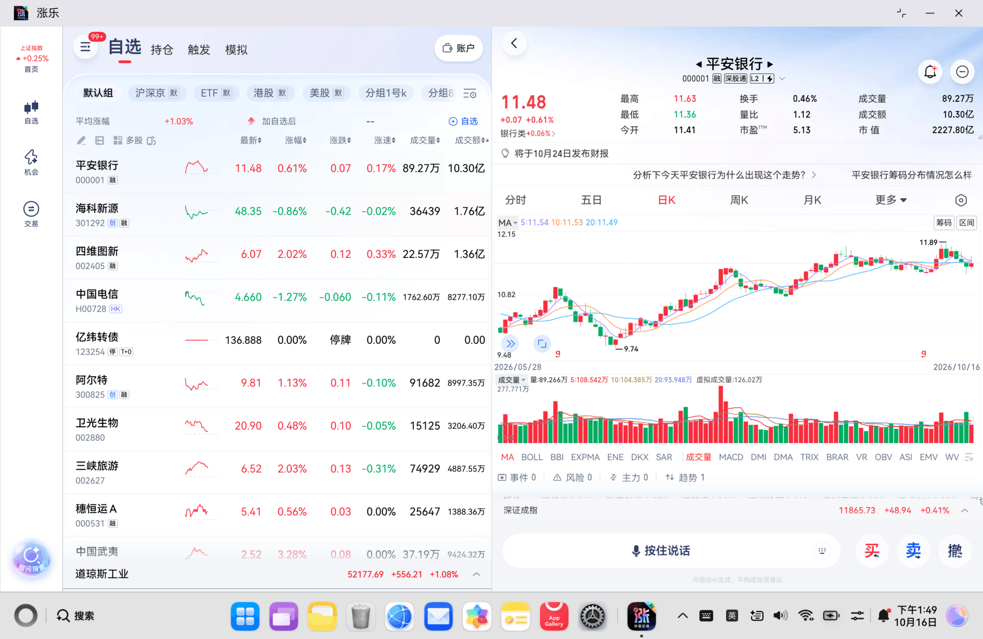
Task: Switch to previous stock with left triangle
Action: [x=698, y=64]
